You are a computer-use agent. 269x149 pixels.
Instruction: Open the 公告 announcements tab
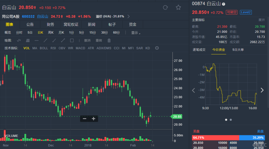[30, 24]
